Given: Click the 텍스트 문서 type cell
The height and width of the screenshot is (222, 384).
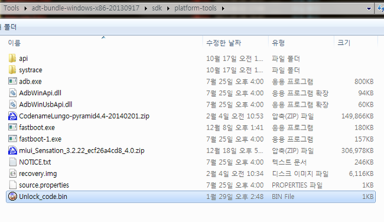Looking at the screenshot, I should (289, 162).
